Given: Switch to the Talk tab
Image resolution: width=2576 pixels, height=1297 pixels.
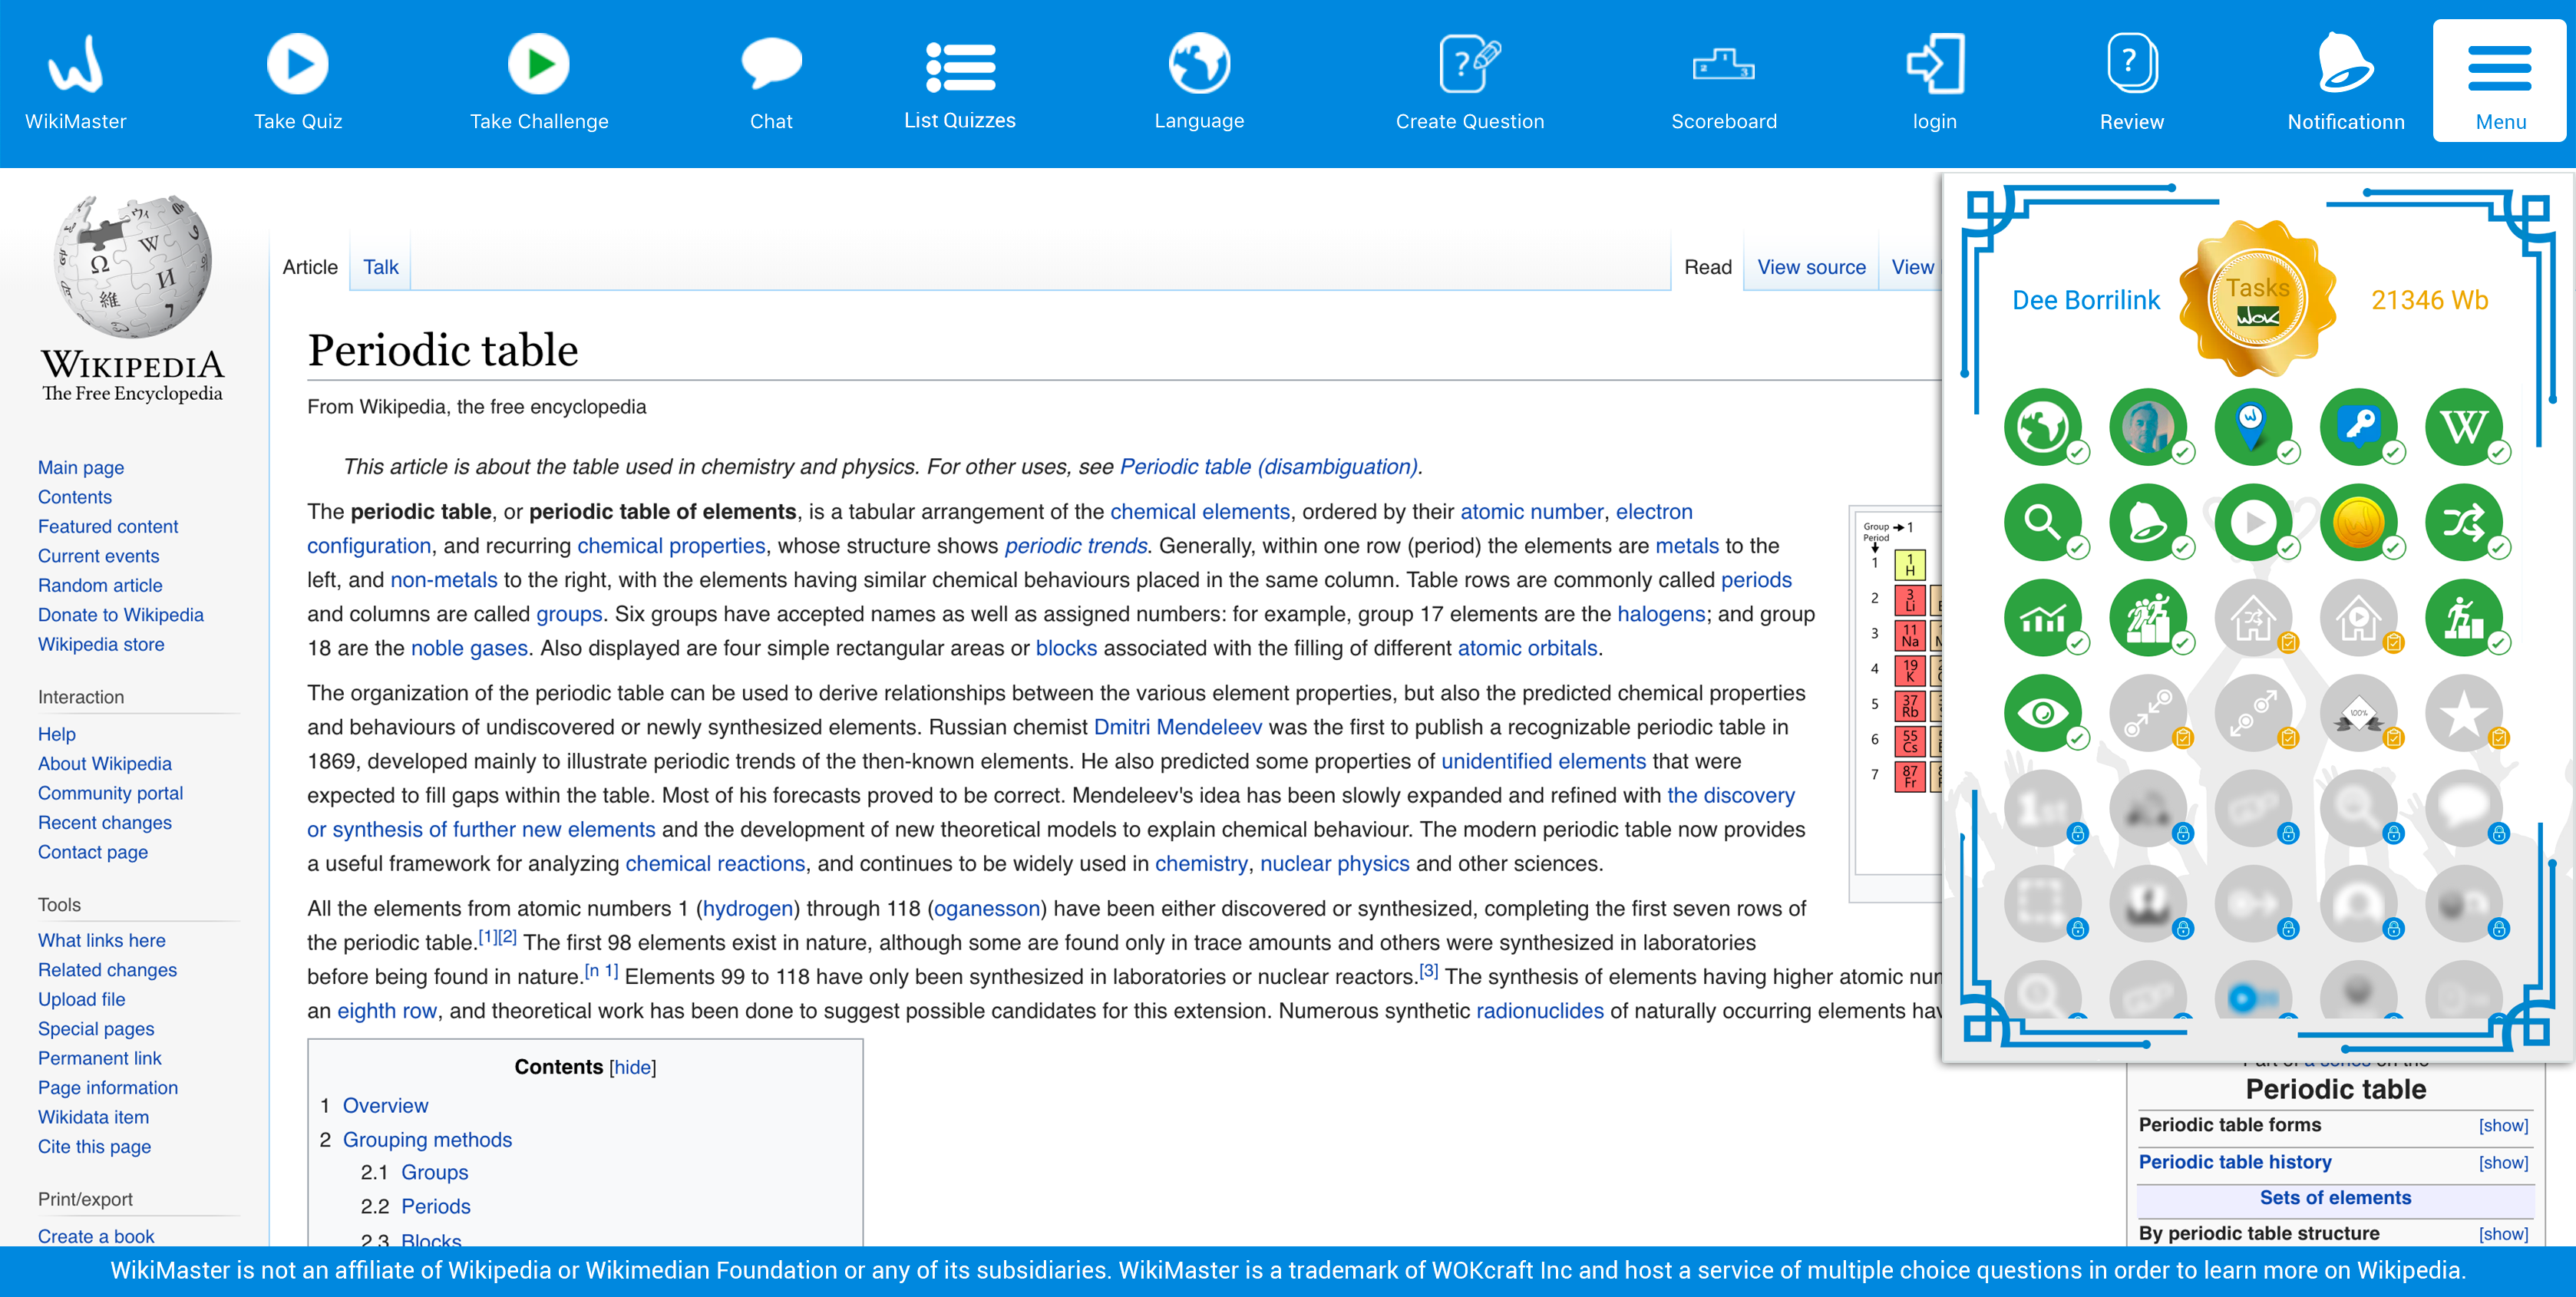Looking at the screenshot, I should click(x=380, y=267).
